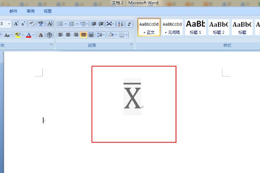The height and width of the screenshot is (173, 260).
Task: Open highlight color dropdown arrow
Action: [x=23, y=35]
